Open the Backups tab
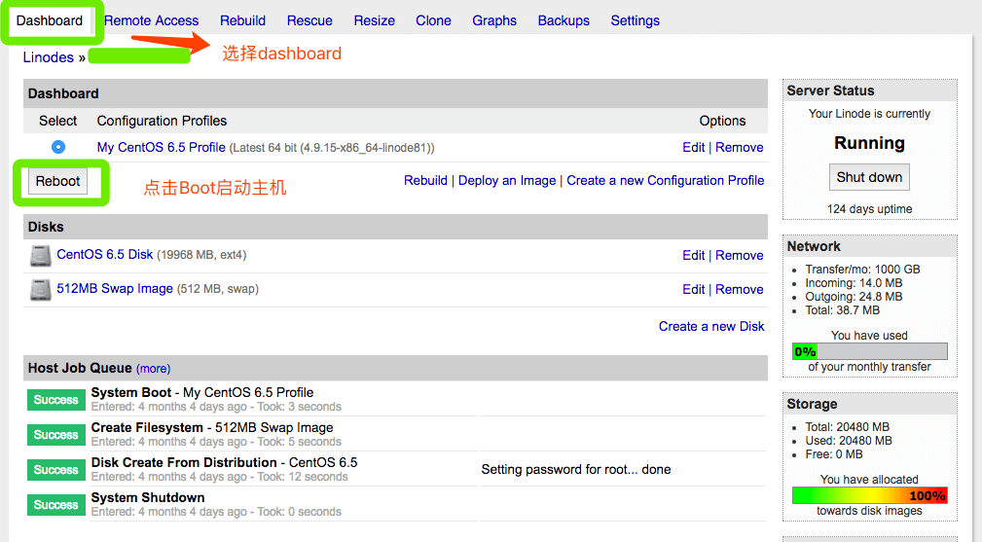This screenshot has height=542, width=982. tap(564, 20)
